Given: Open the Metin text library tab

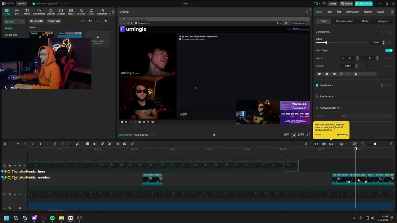Looking at the screenshot, I should [x=27, y=12].
